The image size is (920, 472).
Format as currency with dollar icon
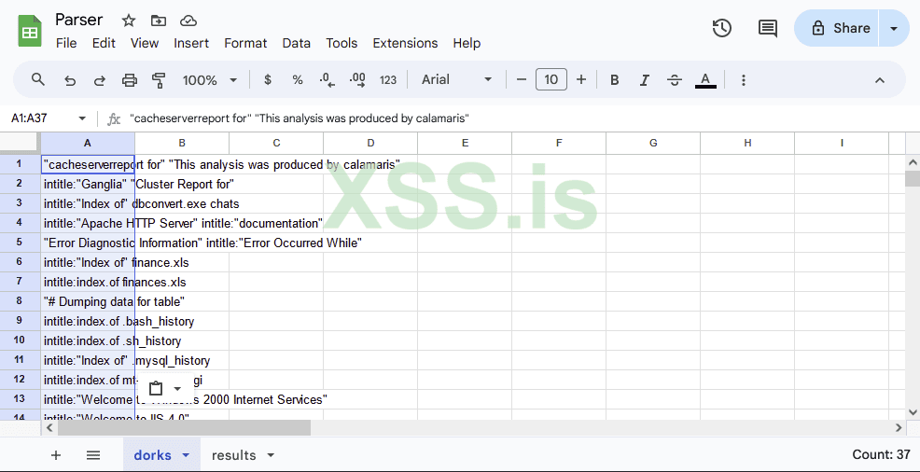pyautogui.click(x=268, y=79)
